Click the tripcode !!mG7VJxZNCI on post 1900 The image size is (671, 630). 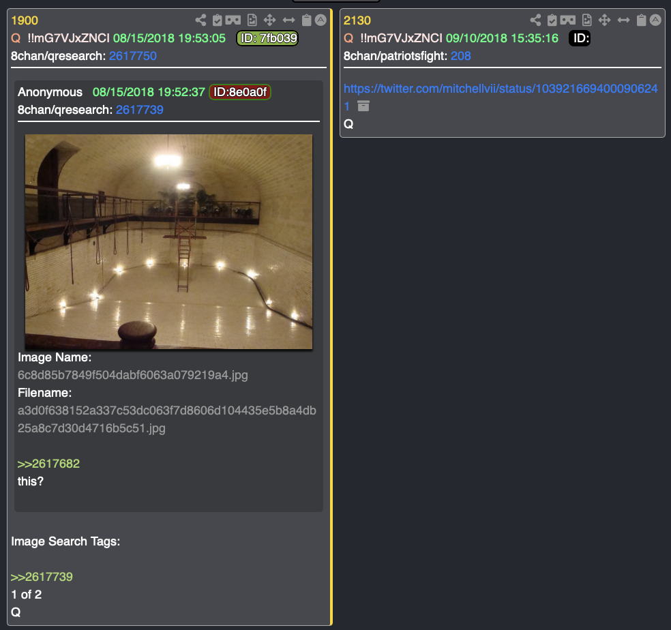68,38
